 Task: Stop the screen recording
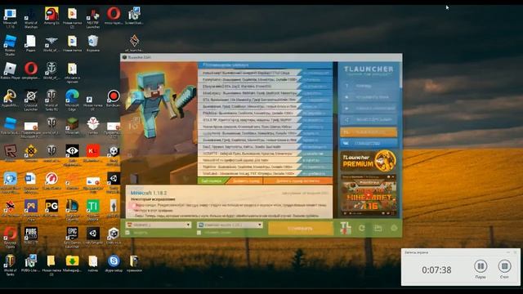tap(504, 266)
